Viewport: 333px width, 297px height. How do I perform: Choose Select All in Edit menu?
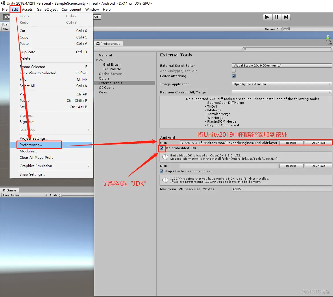tap(51, 86)
